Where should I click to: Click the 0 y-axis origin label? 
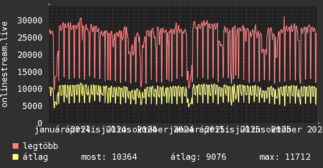pyautogui.click(x=40, y=123)
